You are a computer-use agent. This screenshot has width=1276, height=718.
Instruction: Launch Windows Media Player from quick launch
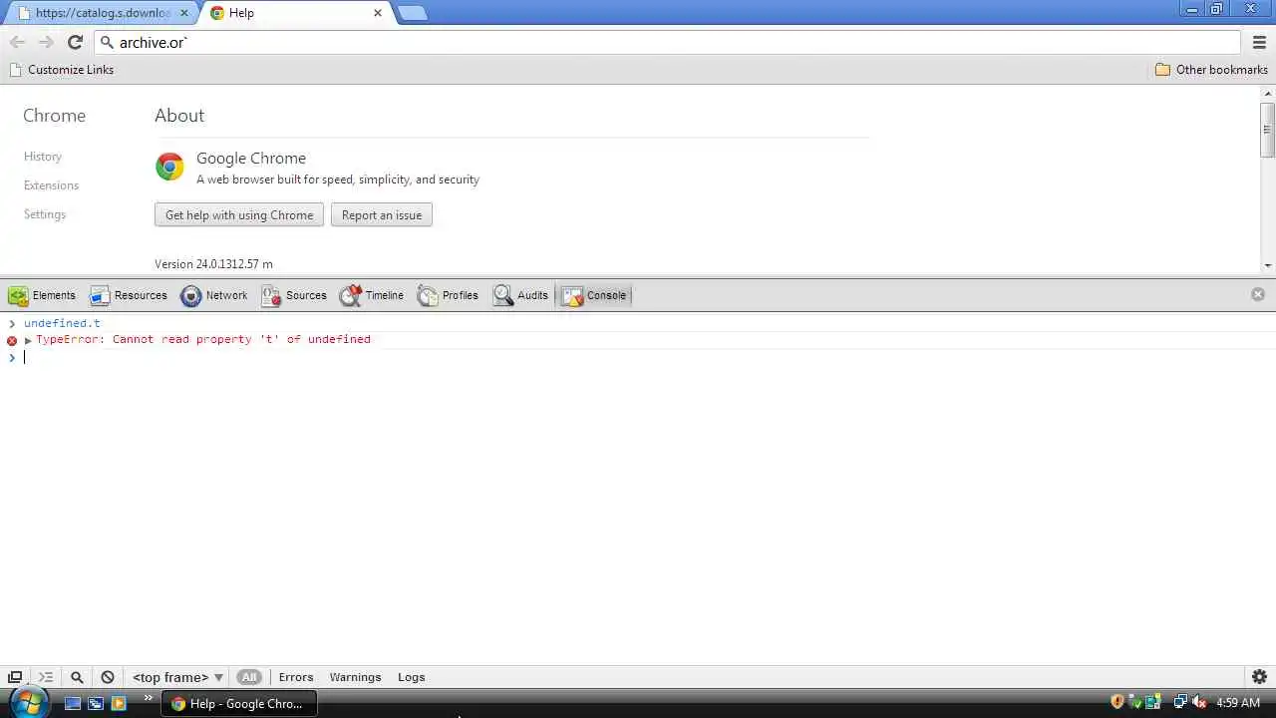click(119, 704)
